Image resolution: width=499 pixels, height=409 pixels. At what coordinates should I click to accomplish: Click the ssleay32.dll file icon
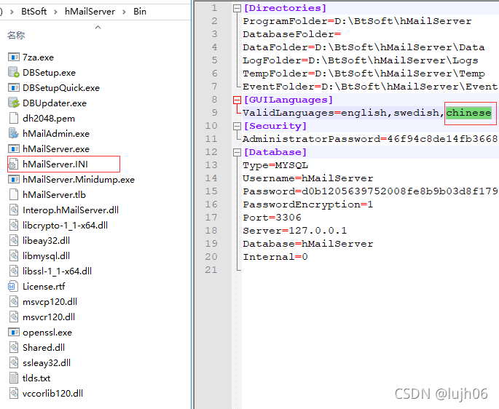13,362
